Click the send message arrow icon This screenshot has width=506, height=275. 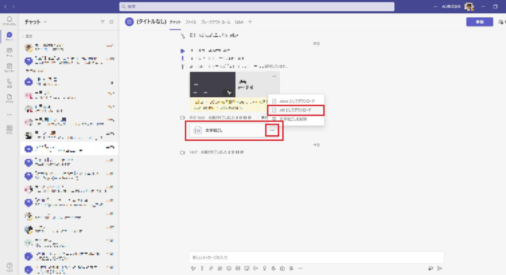pos(439,268)
